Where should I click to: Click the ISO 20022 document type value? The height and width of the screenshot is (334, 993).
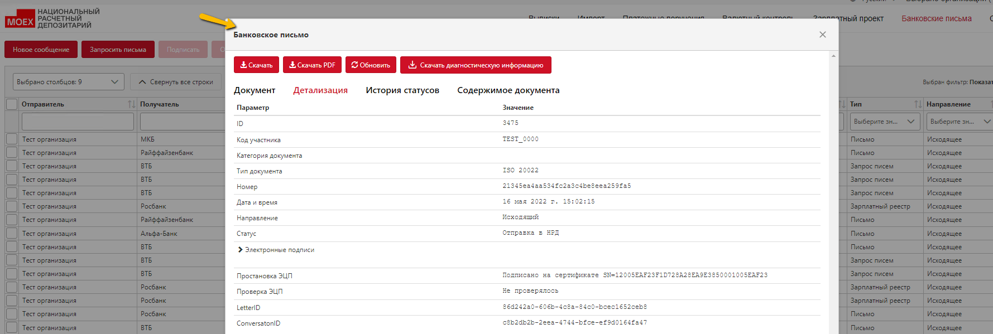[x=520, y=171]
